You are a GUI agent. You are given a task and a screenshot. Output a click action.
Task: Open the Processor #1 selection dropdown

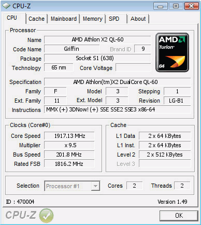tap(72, 186)
